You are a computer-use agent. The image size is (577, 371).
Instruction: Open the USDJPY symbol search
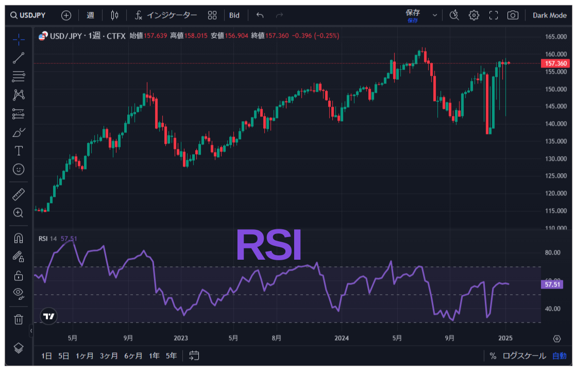pos(28,15)
